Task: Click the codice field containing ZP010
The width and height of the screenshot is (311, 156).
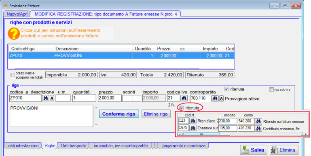Action: tap(25, 98)
